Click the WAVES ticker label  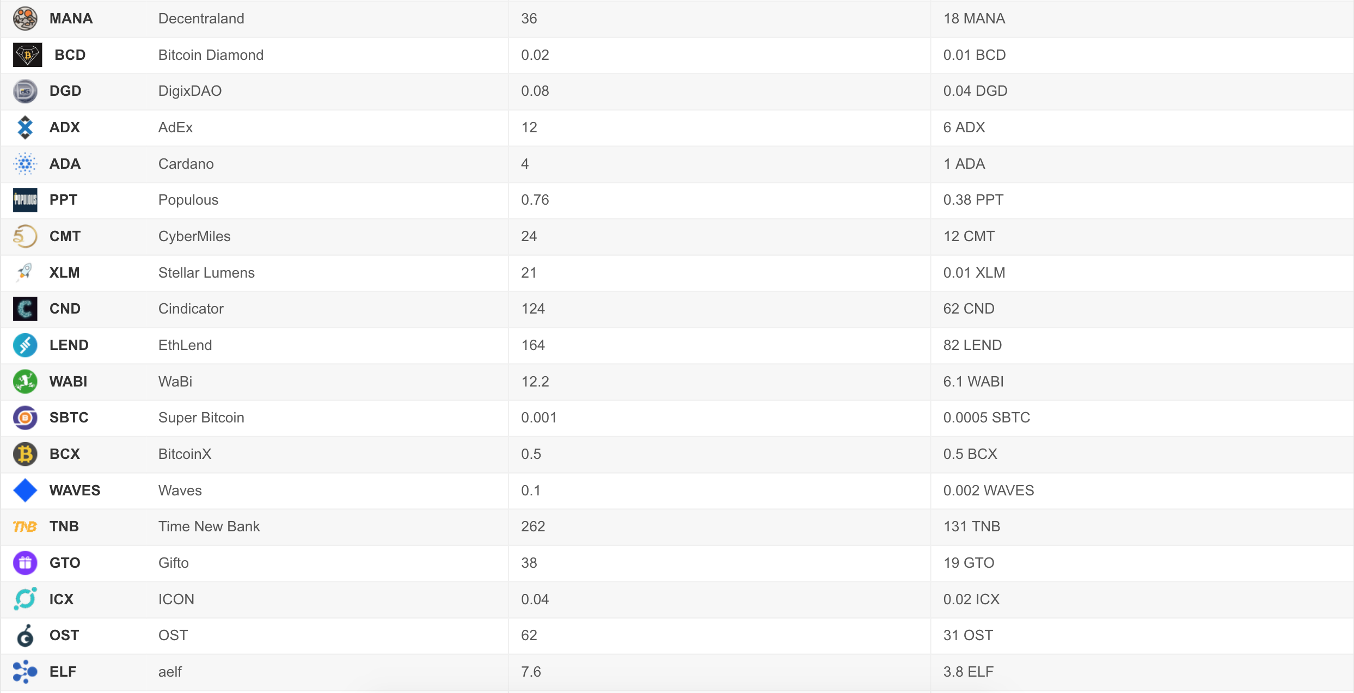[75, 490]
